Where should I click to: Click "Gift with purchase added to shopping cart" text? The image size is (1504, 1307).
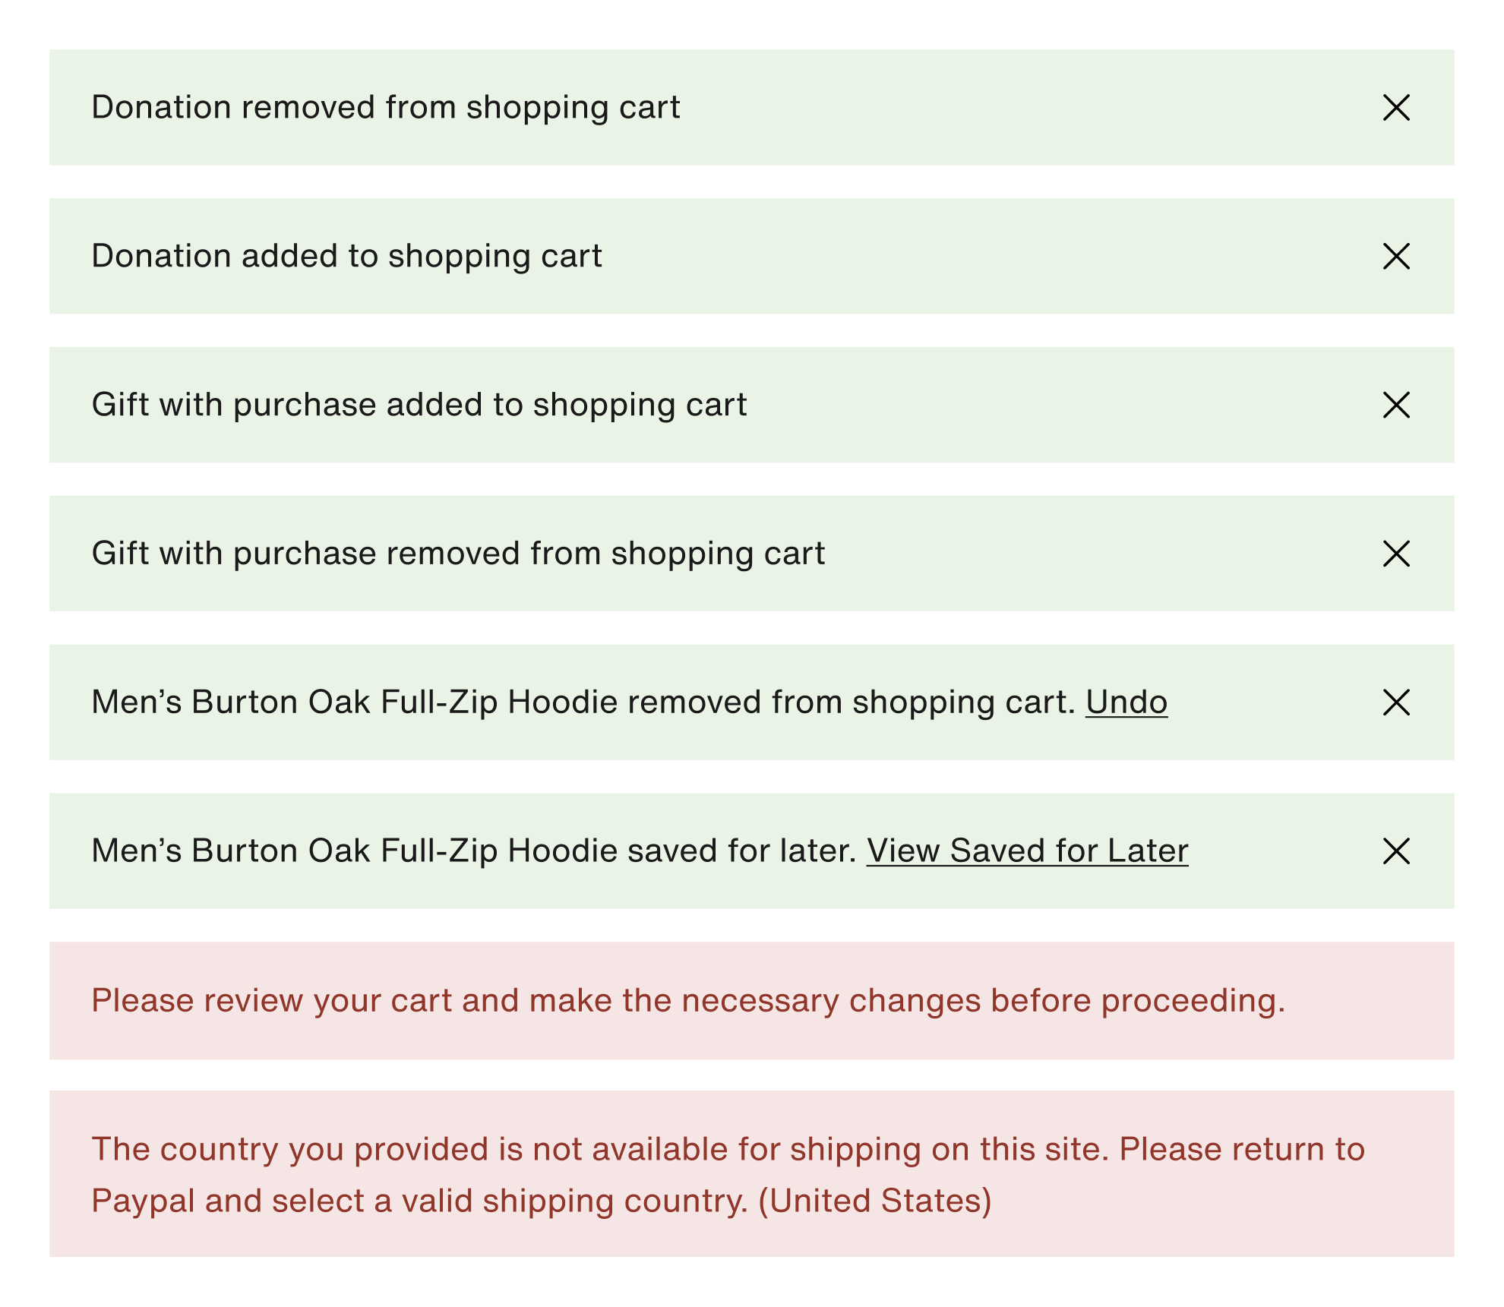click(419, 406)
